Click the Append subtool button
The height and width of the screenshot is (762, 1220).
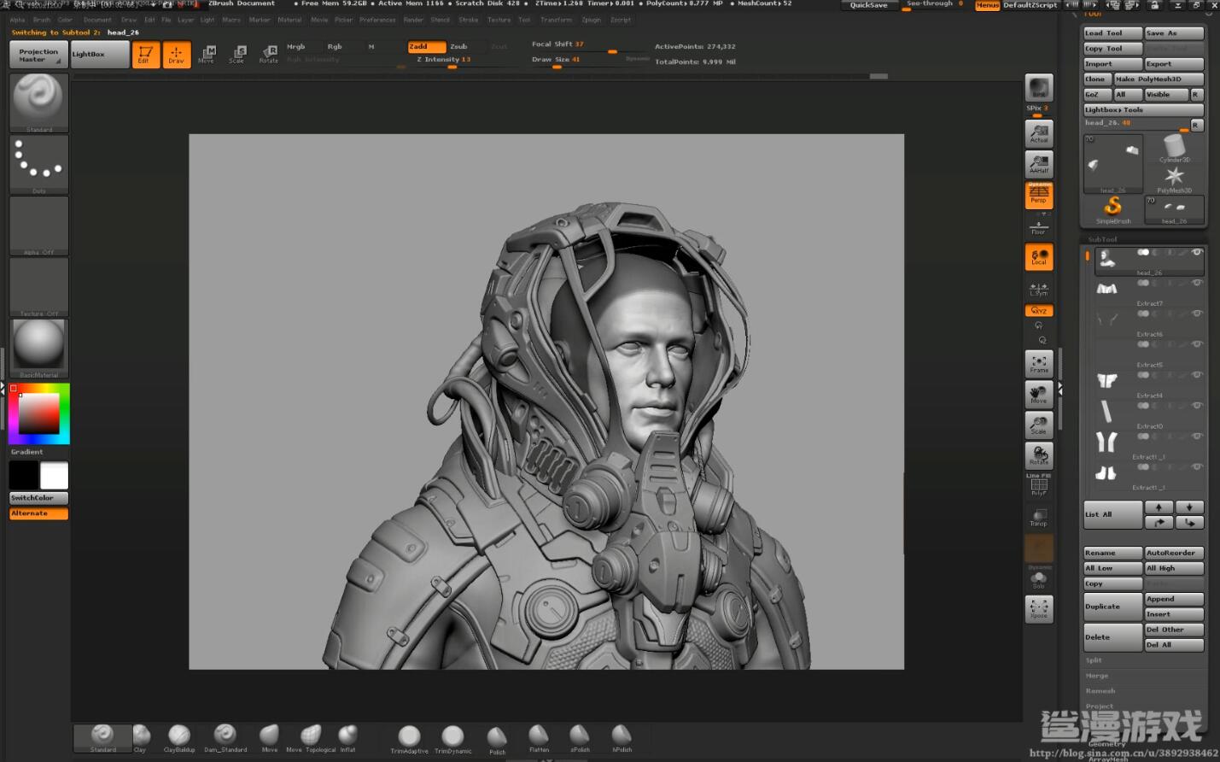click(1174, 599)
